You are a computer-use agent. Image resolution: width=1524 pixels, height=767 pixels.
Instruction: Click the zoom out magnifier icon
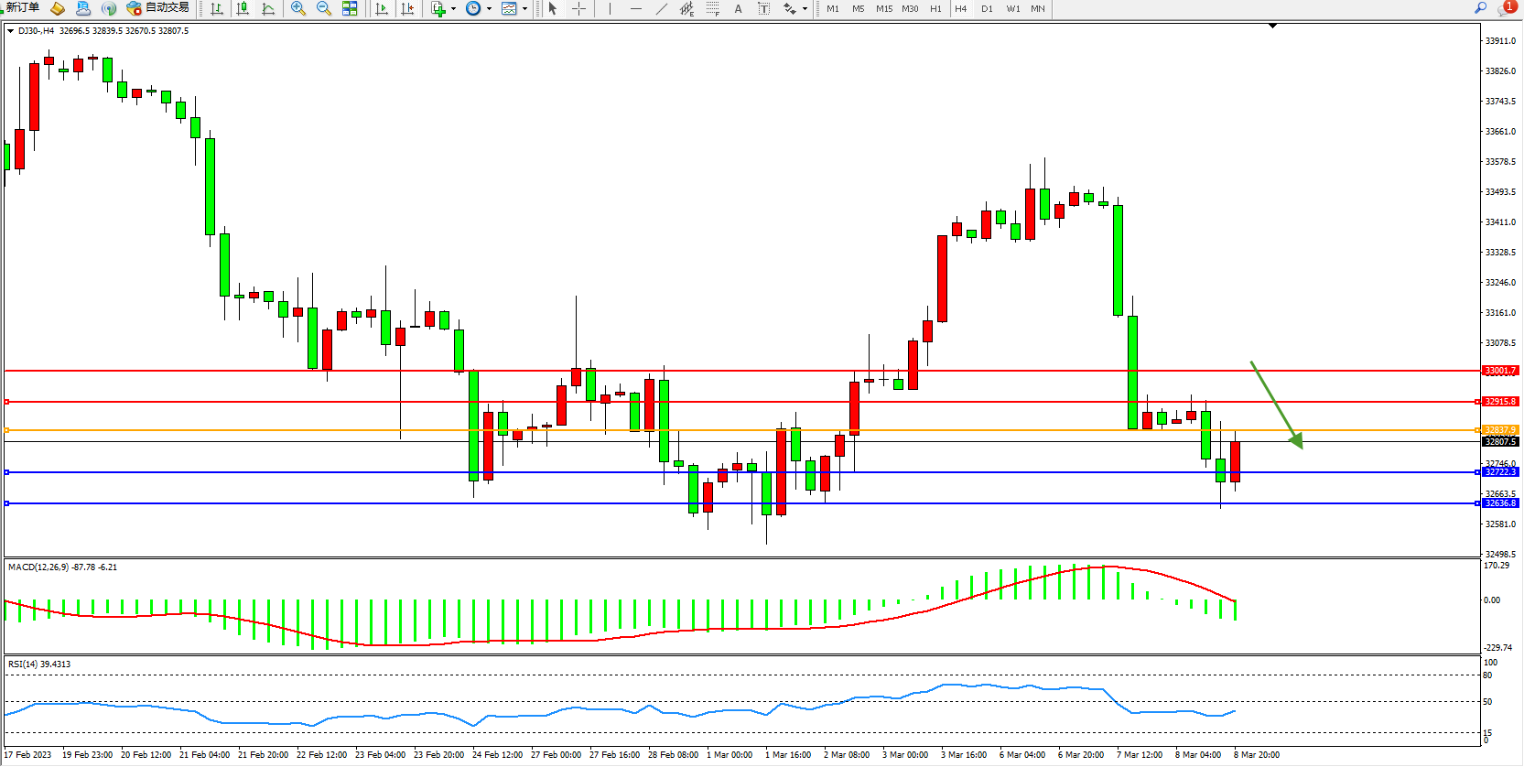(324, 8)
